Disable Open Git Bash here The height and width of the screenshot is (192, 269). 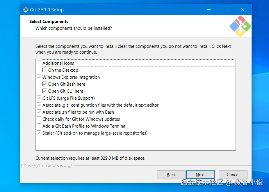point(45,84)
